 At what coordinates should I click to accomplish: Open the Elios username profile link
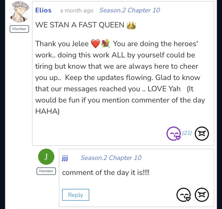pos(43,10)
